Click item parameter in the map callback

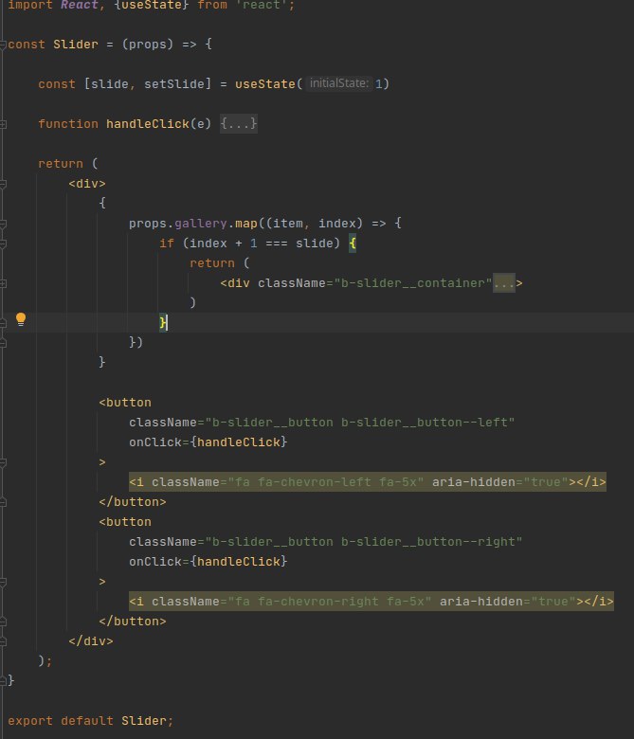click(x=287, y=224)
